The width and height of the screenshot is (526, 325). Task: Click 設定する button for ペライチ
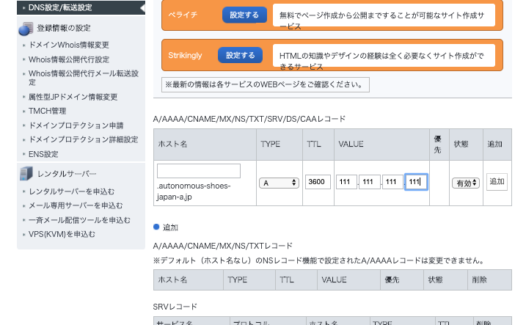pos(244,15)
